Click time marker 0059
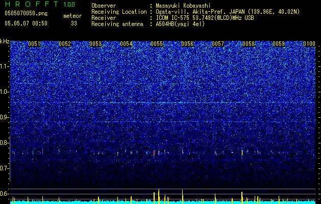Screen dimensions: 321x204 click(x=279, y=44)
